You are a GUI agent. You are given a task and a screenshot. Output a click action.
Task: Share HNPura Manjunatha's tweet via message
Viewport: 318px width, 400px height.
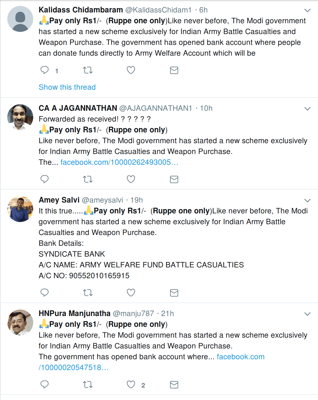click(174, 385)
